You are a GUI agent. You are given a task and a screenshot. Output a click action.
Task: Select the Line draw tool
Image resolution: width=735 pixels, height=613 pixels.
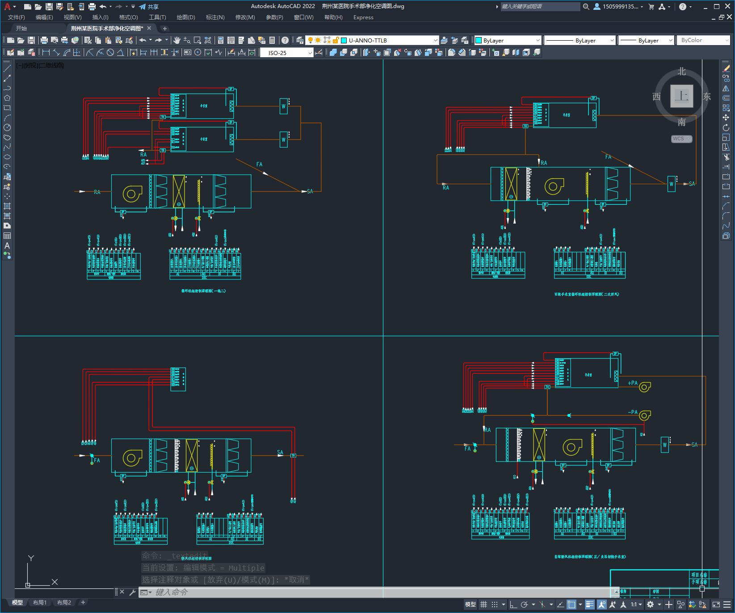click(x=7, y=68)
